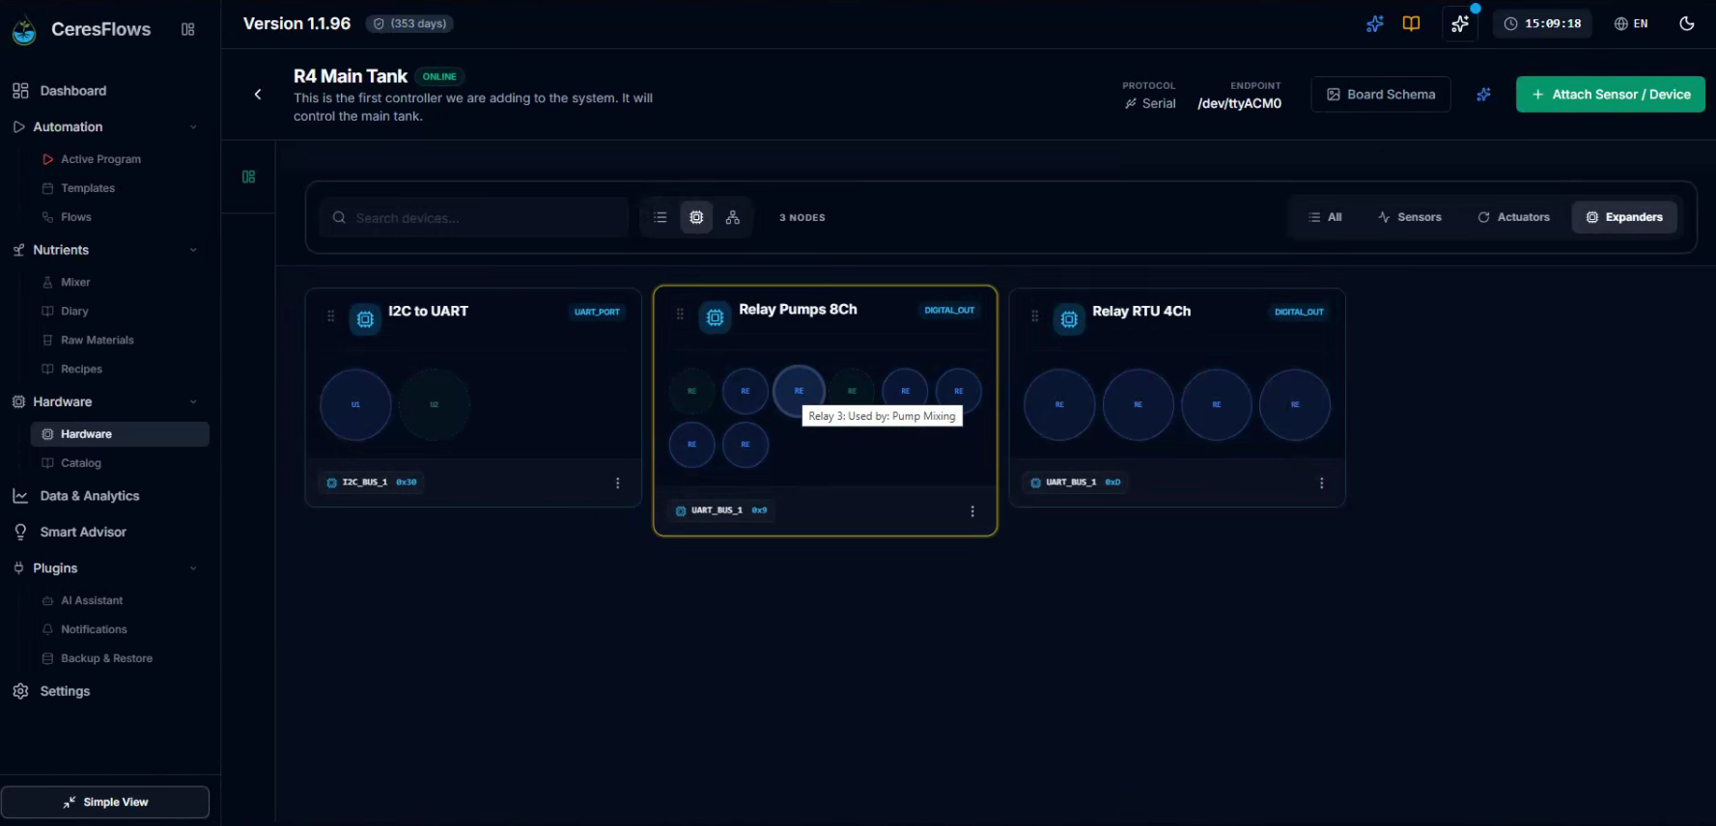Open the EN language selector
Image resolution: width=1716 pixels, height=826 pixels.
coord(1631,24)
